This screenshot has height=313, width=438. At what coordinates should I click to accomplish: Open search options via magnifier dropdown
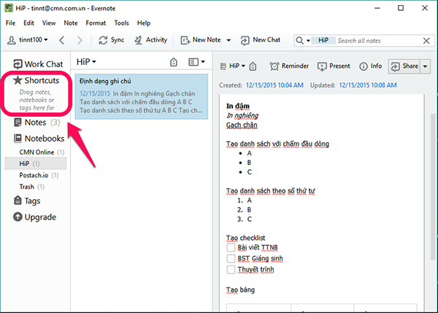303,40
